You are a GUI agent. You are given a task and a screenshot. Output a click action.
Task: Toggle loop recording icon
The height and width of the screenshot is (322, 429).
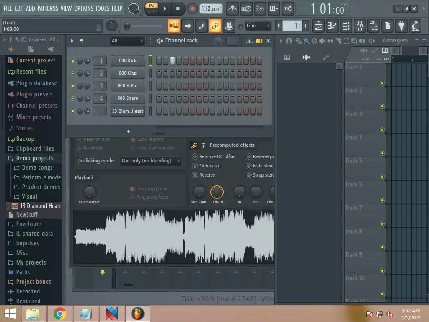tap(288, 9)
